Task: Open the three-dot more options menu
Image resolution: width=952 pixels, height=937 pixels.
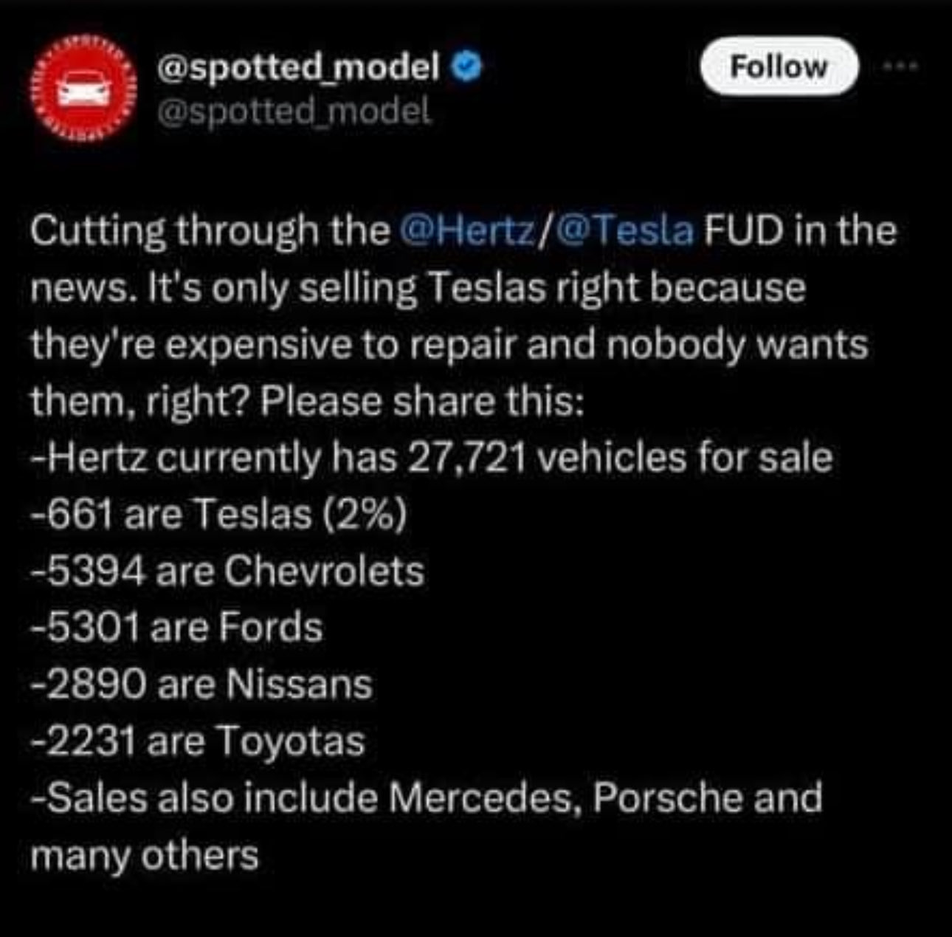Action: pos(901,66)
